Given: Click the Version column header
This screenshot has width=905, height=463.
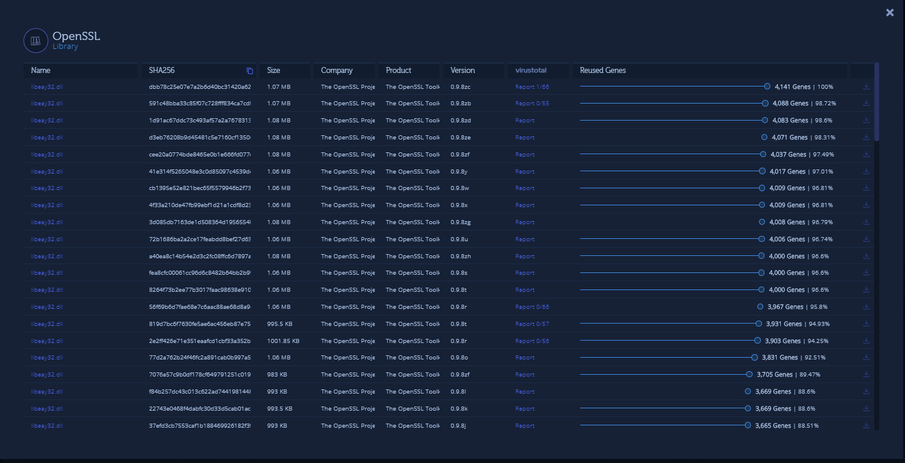Looking at the screenshot, I should [x=463, y=71].
